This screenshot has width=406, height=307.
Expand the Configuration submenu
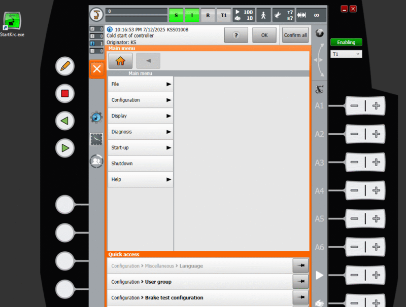tap(141, 100)
